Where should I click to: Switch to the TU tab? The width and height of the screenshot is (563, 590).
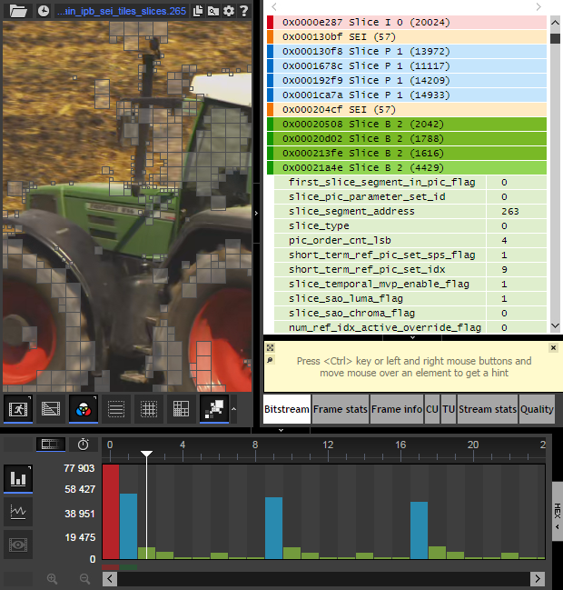449,409
